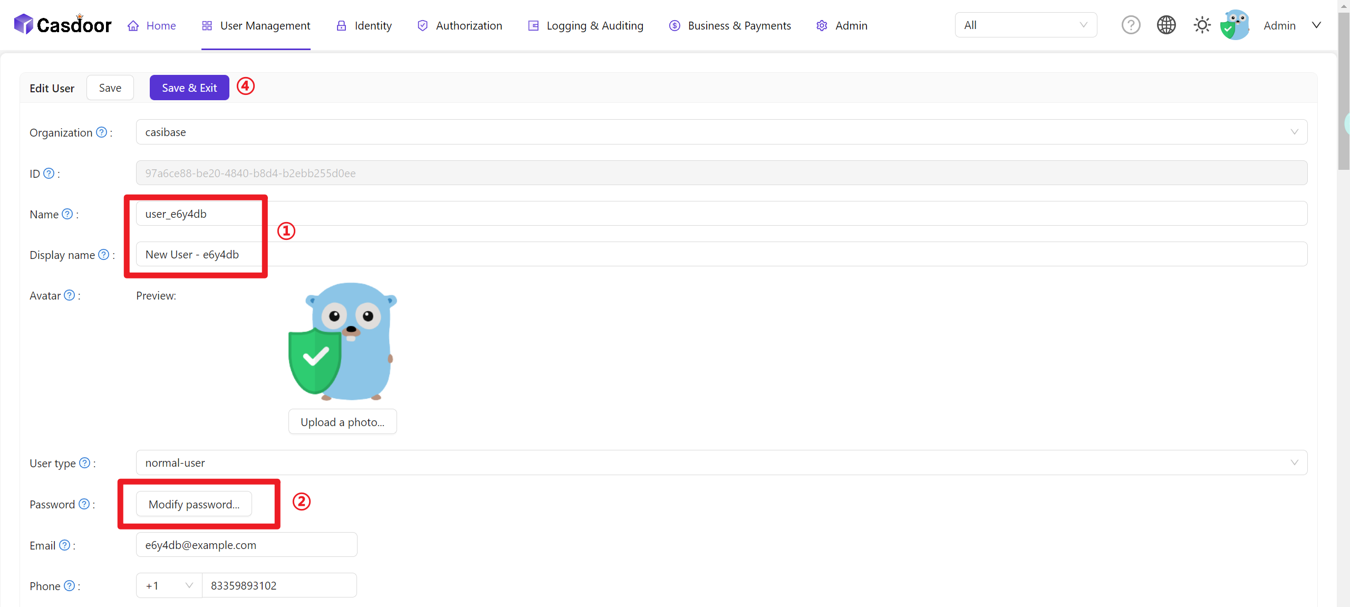1350x607 pixels.
Task: Expand the Organization casibase dropdown
Action: 721,132
